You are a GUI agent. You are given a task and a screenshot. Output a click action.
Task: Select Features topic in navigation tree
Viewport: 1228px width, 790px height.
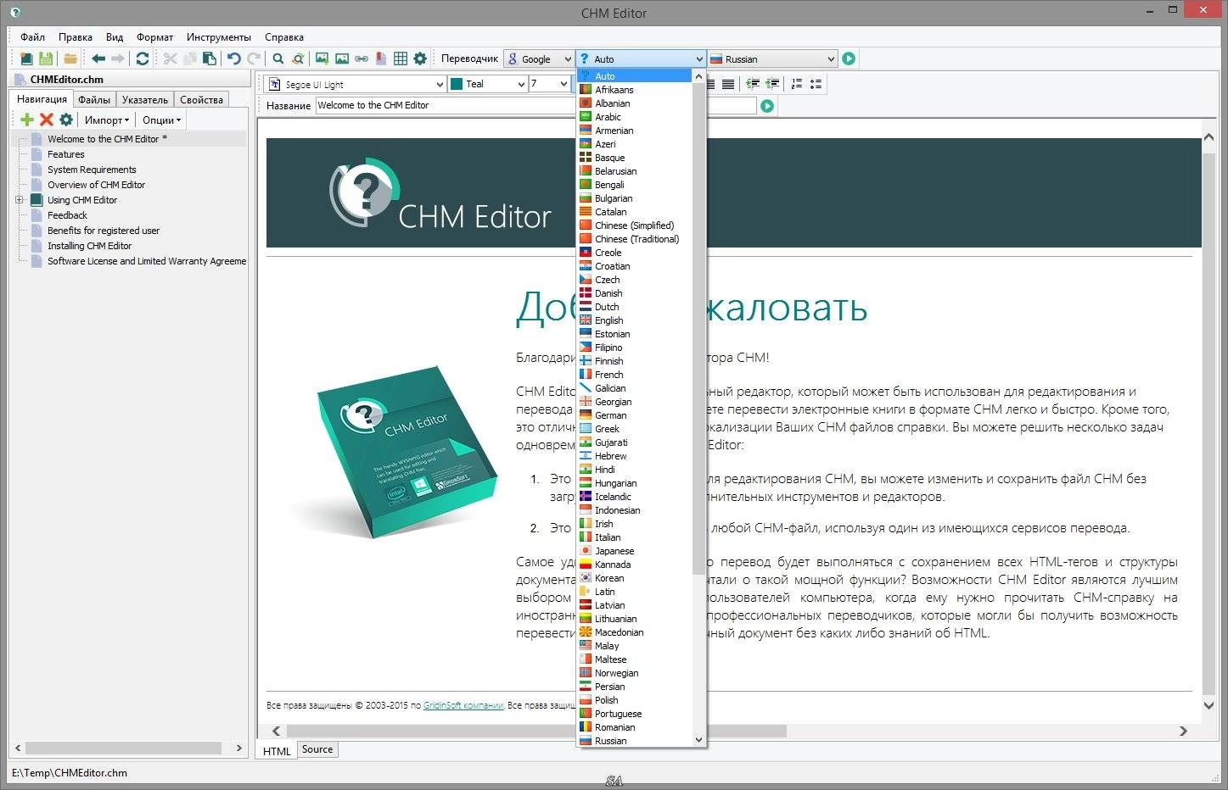click(66, 154)
